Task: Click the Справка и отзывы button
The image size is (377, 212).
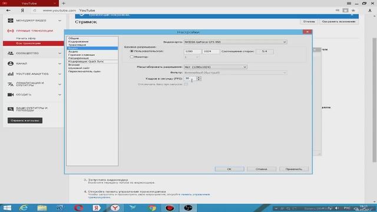Action: point(25,120)
